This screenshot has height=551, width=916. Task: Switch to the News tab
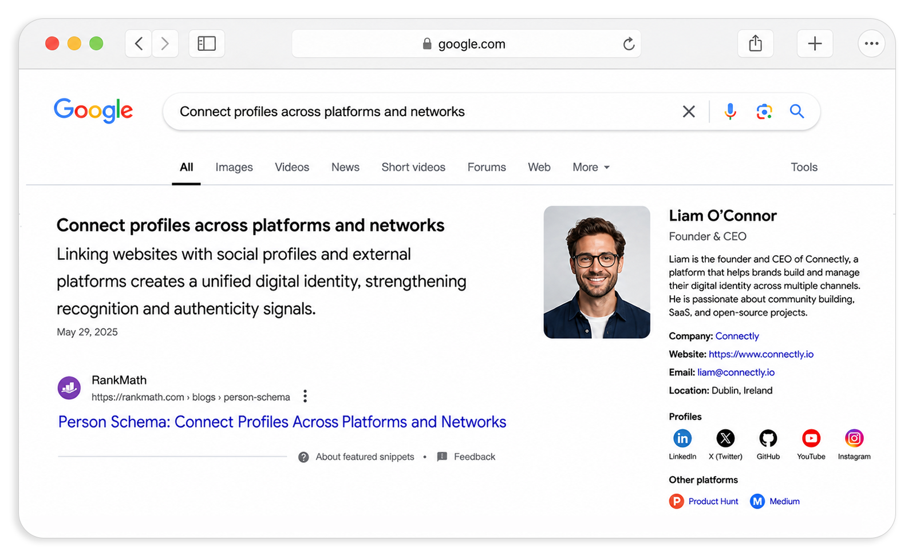tap(345, 167)
